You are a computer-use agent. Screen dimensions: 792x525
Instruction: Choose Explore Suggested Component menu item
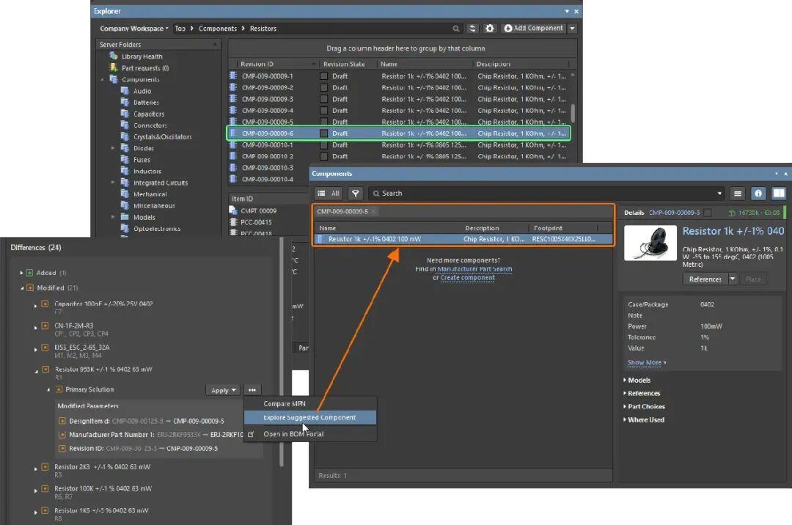pos(309,417)
